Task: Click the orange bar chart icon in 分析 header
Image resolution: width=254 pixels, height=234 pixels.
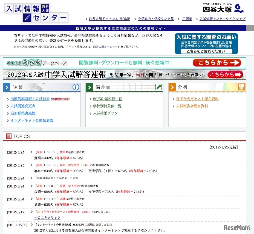Action: click(241, 87)
